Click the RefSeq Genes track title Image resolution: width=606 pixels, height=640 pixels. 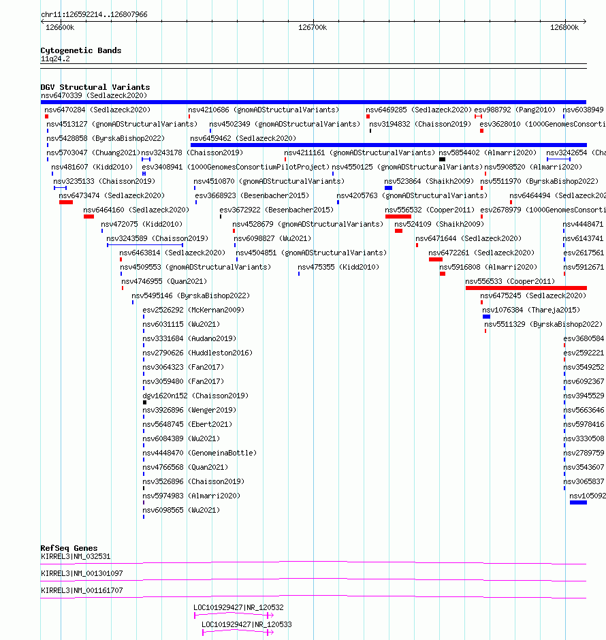click(69, 548)
